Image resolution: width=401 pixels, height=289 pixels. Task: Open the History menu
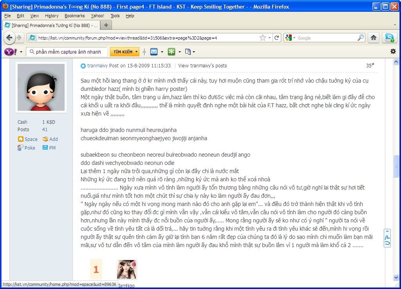[x=52, y=16]
